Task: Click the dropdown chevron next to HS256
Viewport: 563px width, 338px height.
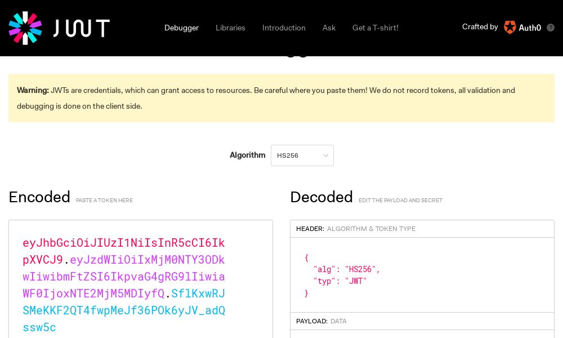Action: coord(325,155)
